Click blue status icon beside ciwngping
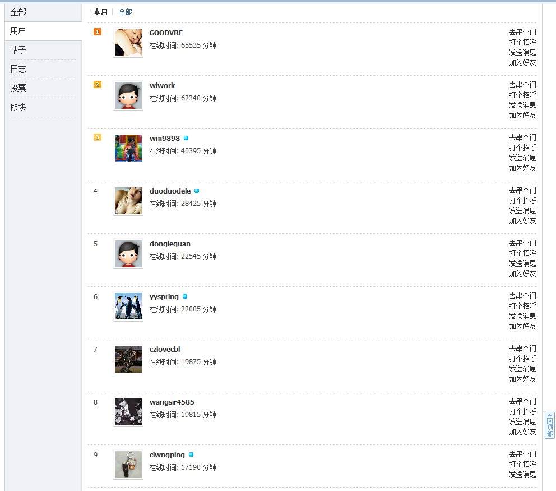Viewport: 556px width, 491px height. click(x=191, y=455)
